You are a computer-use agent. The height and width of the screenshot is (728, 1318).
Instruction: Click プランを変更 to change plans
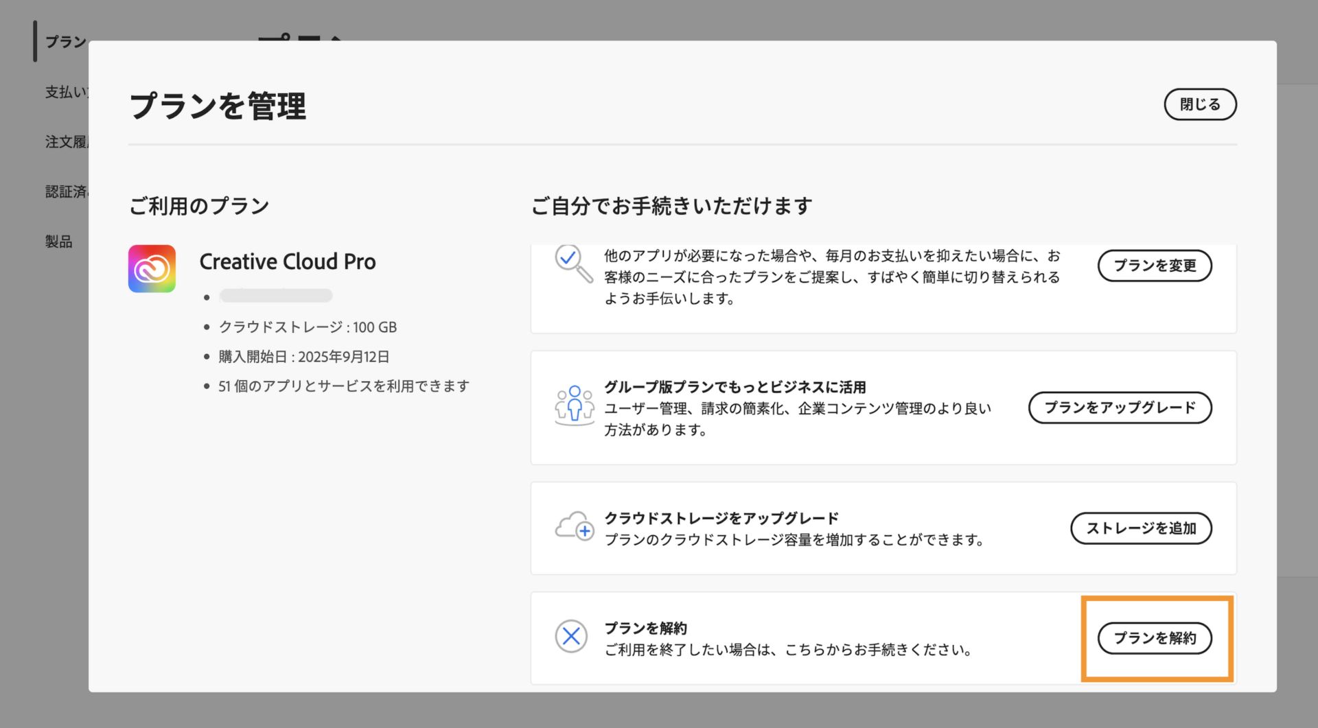point(1155,266)
